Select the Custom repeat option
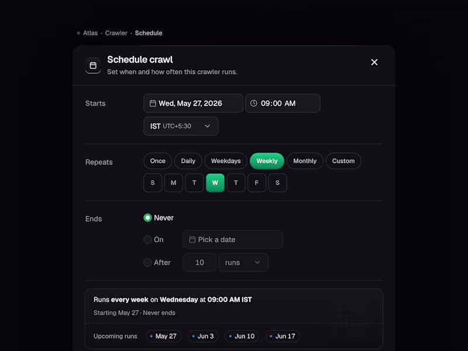Screen dimensions: 468x351 point(343,161)
